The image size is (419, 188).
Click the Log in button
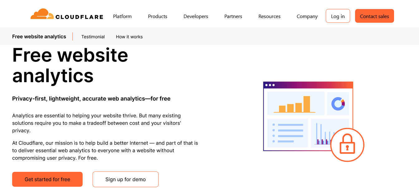[x=338, y=16]
